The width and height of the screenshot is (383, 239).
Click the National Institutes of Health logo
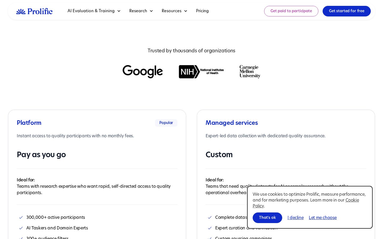tap(201, 72)
